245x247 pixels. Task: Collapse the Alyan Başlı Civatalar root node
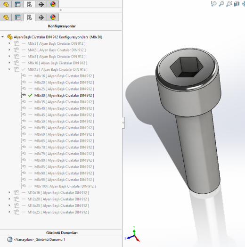2,37
